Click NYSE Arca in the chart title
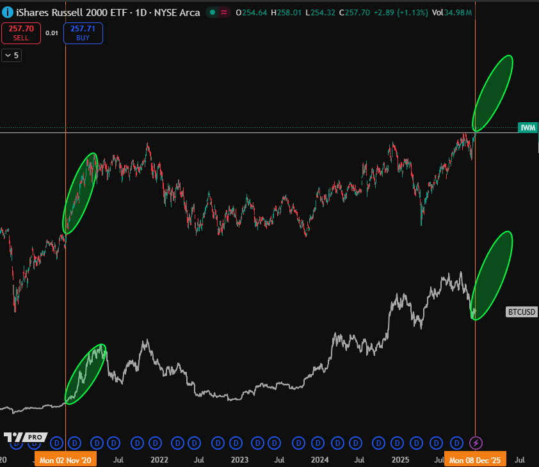The width and height of the screenshot is (539, 467). coord(177,13)
